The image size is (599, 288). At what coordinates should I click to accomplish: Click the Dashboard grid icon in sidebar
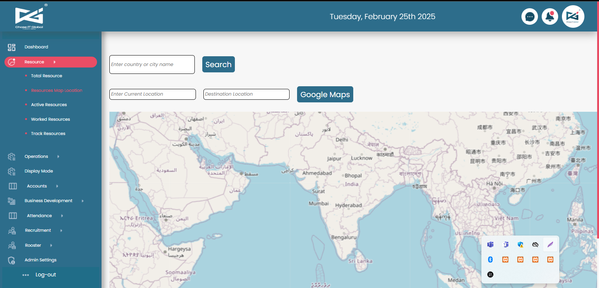[x=12, y=47]
